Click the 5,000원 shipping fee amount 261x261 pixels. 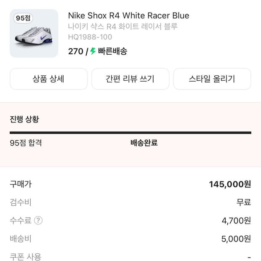click(x=236, y=239)
